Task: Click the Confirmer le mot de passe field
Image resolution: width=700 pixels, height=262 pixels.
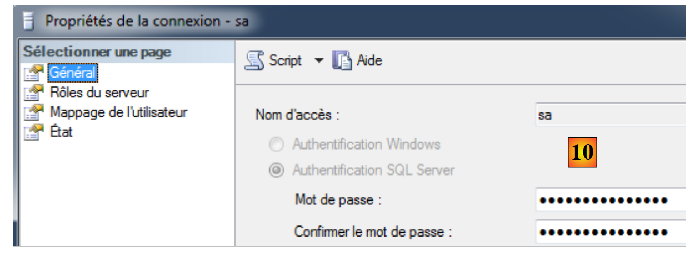Action: [611, 232]
